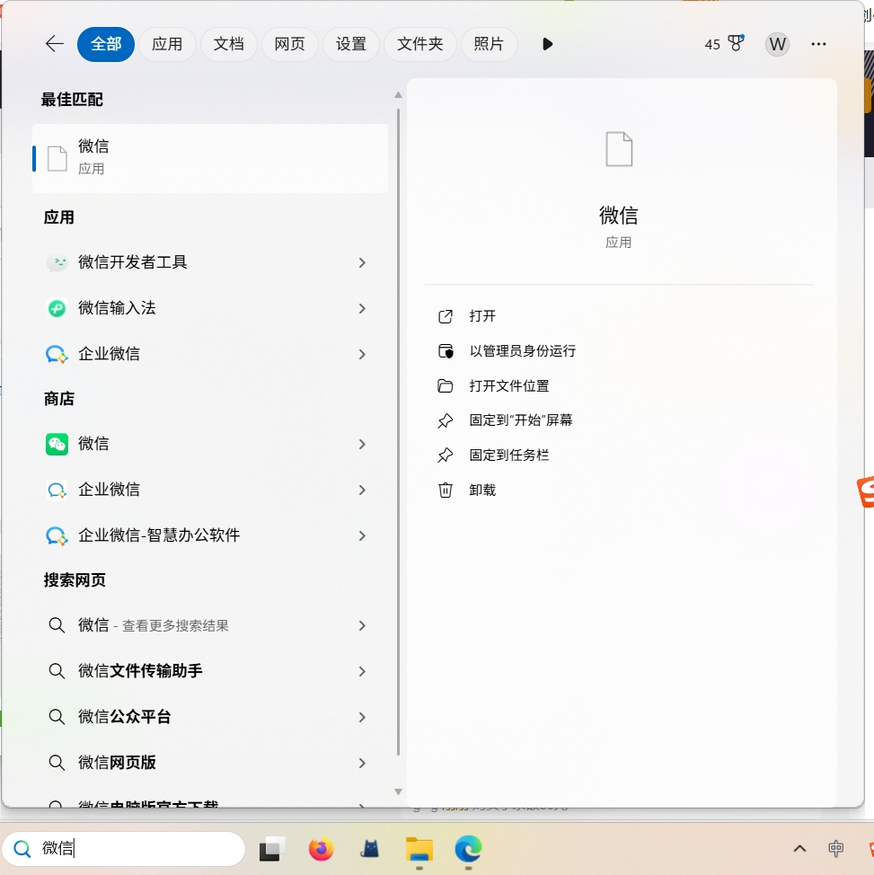Screen dimensions: 874x875
Task: Expand 企业微信-智慧办公软件 chevron
Action: point(362,535)
